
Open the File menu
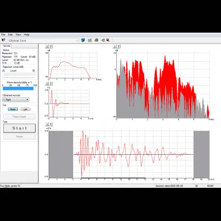(3, 35)
